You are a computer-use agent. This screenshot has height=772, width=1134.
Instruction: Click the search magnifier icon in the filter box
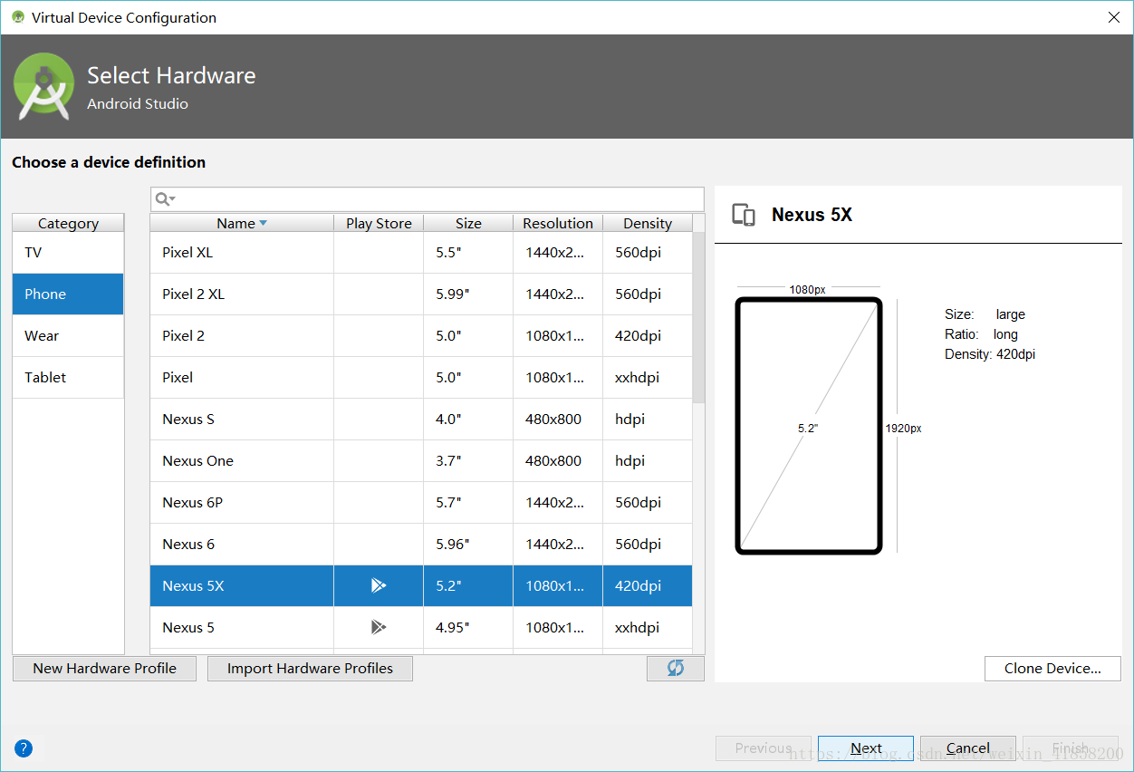coord(164,198)
